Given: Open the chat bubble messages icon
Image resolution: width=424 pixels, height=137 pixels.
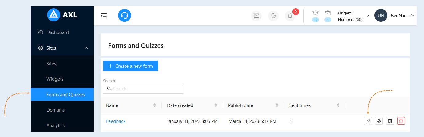Looking at the screenshot, I should tap(273, 16).
